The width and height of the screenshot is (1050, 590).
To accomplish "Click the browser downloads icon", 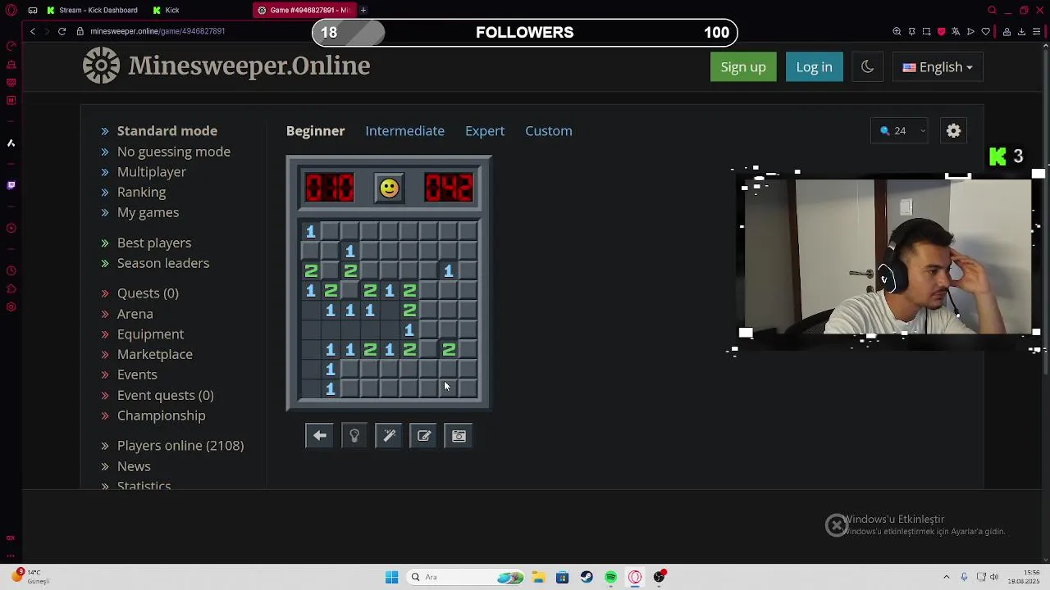I will (1021, 31).
